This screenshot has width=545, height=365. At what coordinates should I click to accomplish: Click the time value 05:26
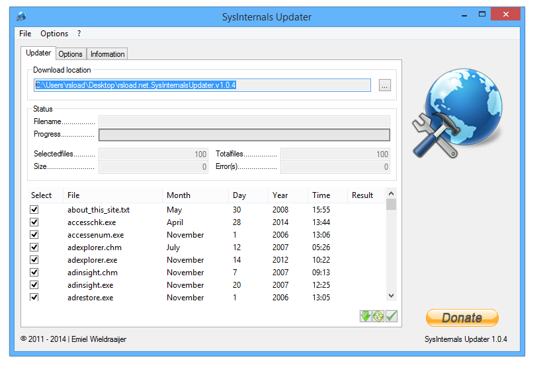(x=321, y=248)
